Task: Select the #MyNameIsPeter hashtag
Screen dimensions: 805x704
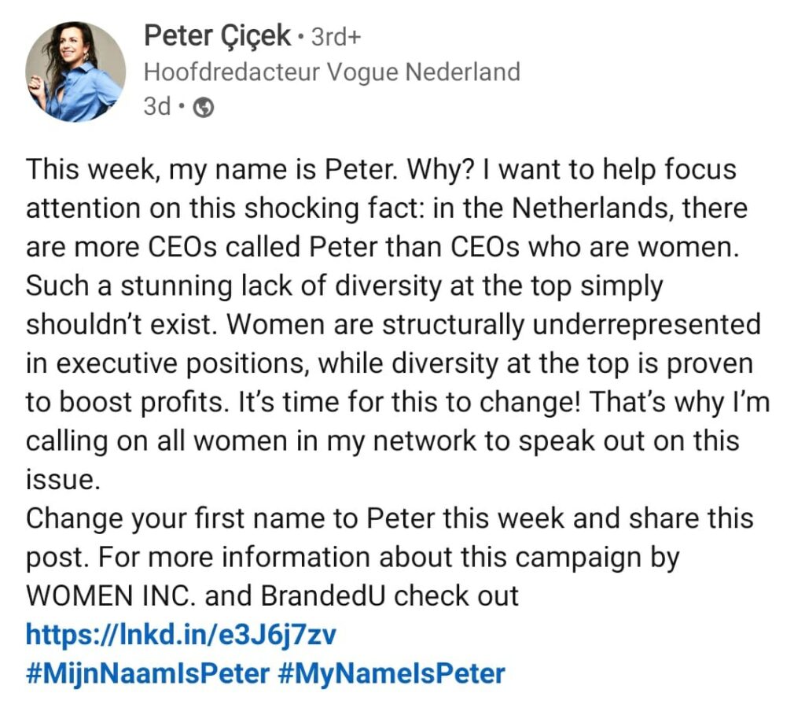Action: click(x=392, y=673)
